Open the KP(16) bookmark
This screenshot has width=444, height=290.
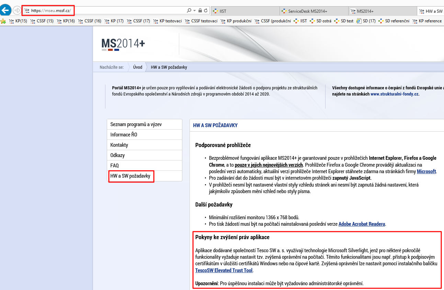66,21
